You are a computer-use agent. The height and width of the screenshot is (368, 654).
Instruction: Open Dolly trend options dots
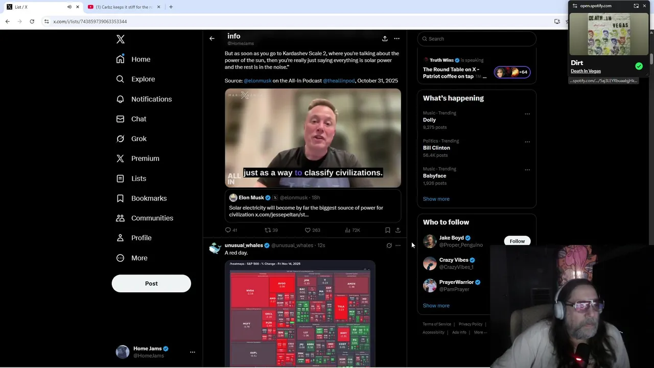(x=527, y=114)
